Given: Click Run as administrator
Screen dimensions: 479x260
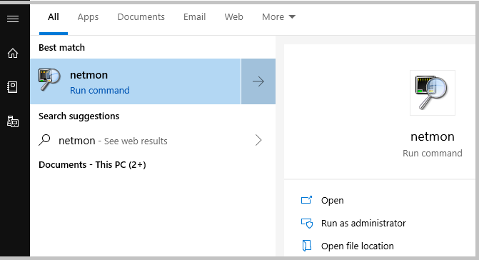Looking at the screenshot, I should [363, 224].
